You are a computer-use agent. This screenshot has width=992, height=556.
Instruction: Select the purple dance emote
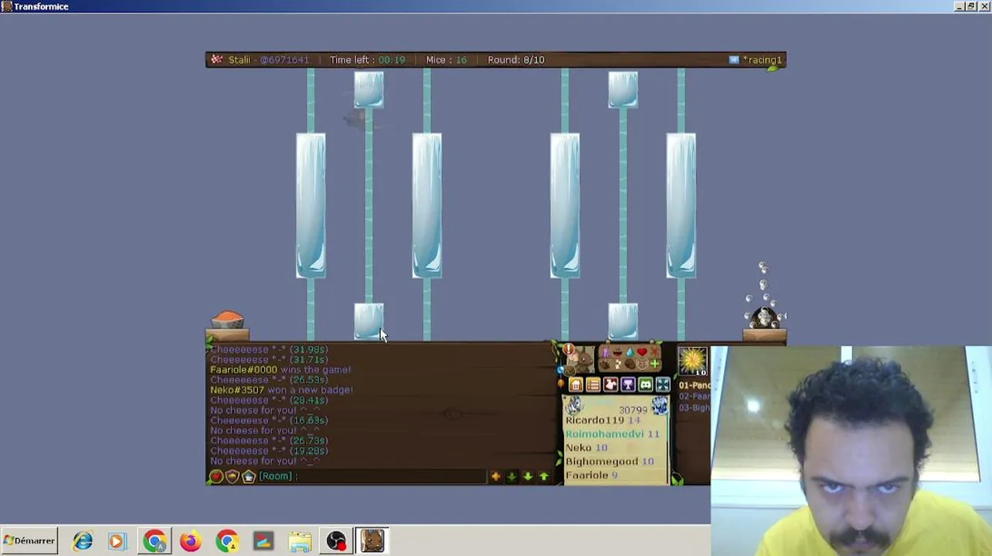point(606,352)
